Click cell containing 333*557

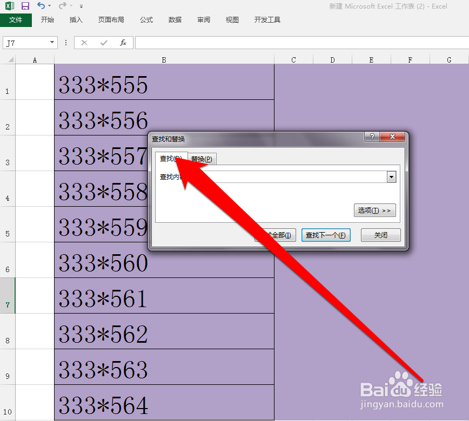tap(101, 153)
